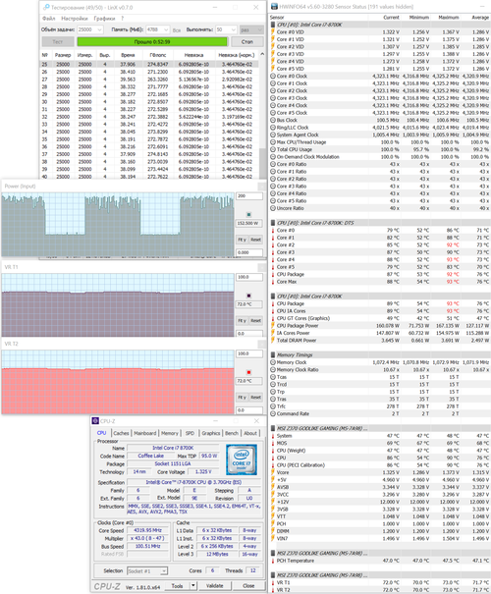Click the thermometer icon beside VR T1 sensor row

click(273, 582)
